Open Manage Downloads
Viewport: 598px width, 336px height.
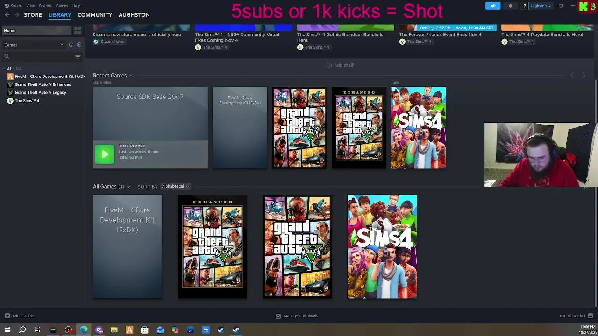tap(297, 316)
